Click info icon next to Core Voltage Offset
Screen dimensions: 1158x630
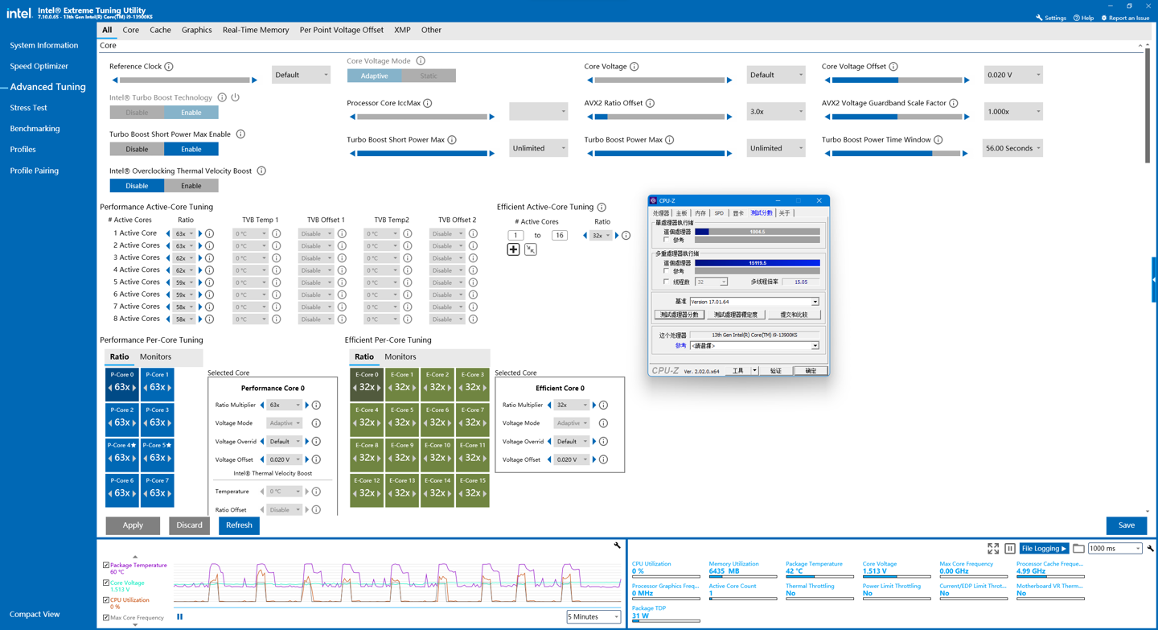(893, 67)
